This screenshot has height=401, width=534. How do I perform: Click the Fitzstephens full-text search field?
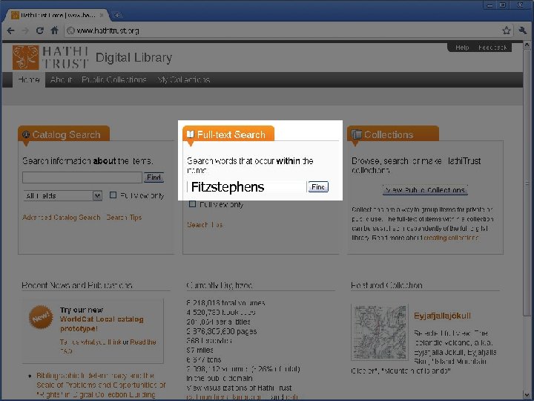pyautogui.click(x=246, y=187)
